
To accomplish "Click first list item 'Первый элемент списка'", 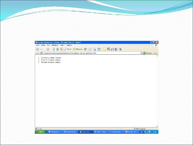I will pyautogui.click(x=51, y=57).
